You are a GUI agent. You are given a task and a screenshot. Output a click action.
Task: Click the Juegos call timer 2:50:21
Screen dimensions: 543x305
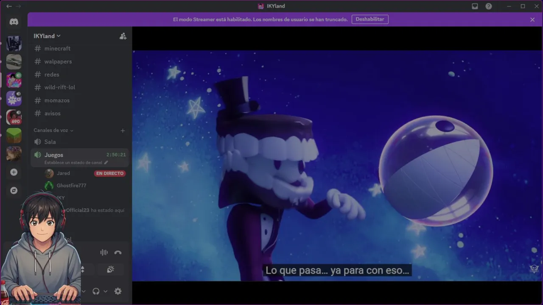click(x=116, y=155)
